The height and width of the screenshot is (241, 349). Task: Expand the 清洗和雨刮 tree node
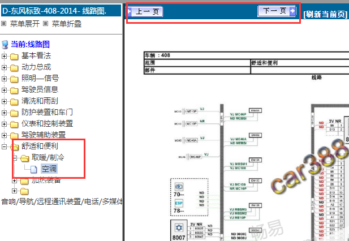4,101
